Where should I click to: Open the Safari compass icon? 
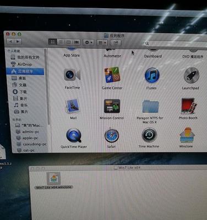tap(112, 136)
